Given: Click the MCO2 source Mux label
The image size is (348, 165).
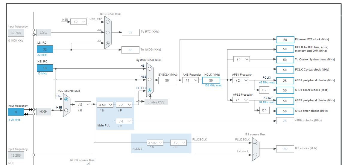Looking at the screenshot, I should [x=82, y=160].
